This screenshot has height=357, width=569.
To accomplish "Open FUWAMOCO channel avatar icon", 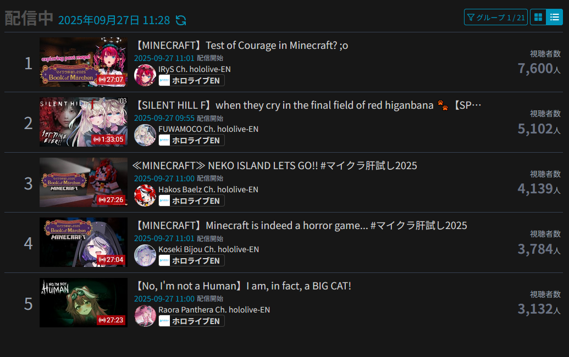I will (x=145, y=135).
